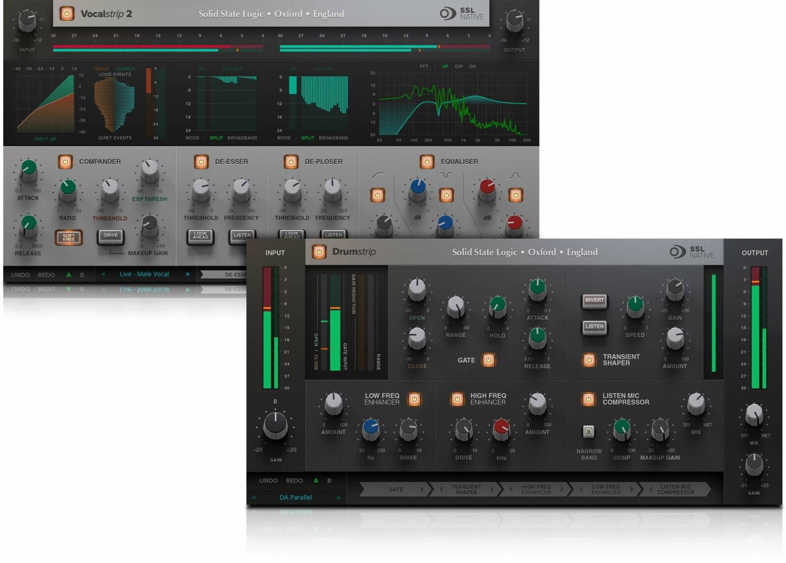Viewport: 786px width, 563px height.
Task: Click the Drumstrip Input Gain knob
Action: tap(276, 425)
